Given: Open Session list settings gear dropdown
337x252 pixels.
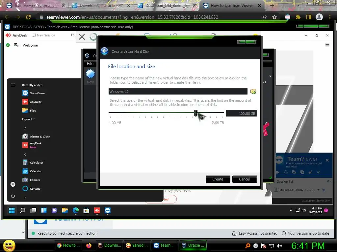Looking at the screenshot, I should pyautogui.click(x=329, y=181).
